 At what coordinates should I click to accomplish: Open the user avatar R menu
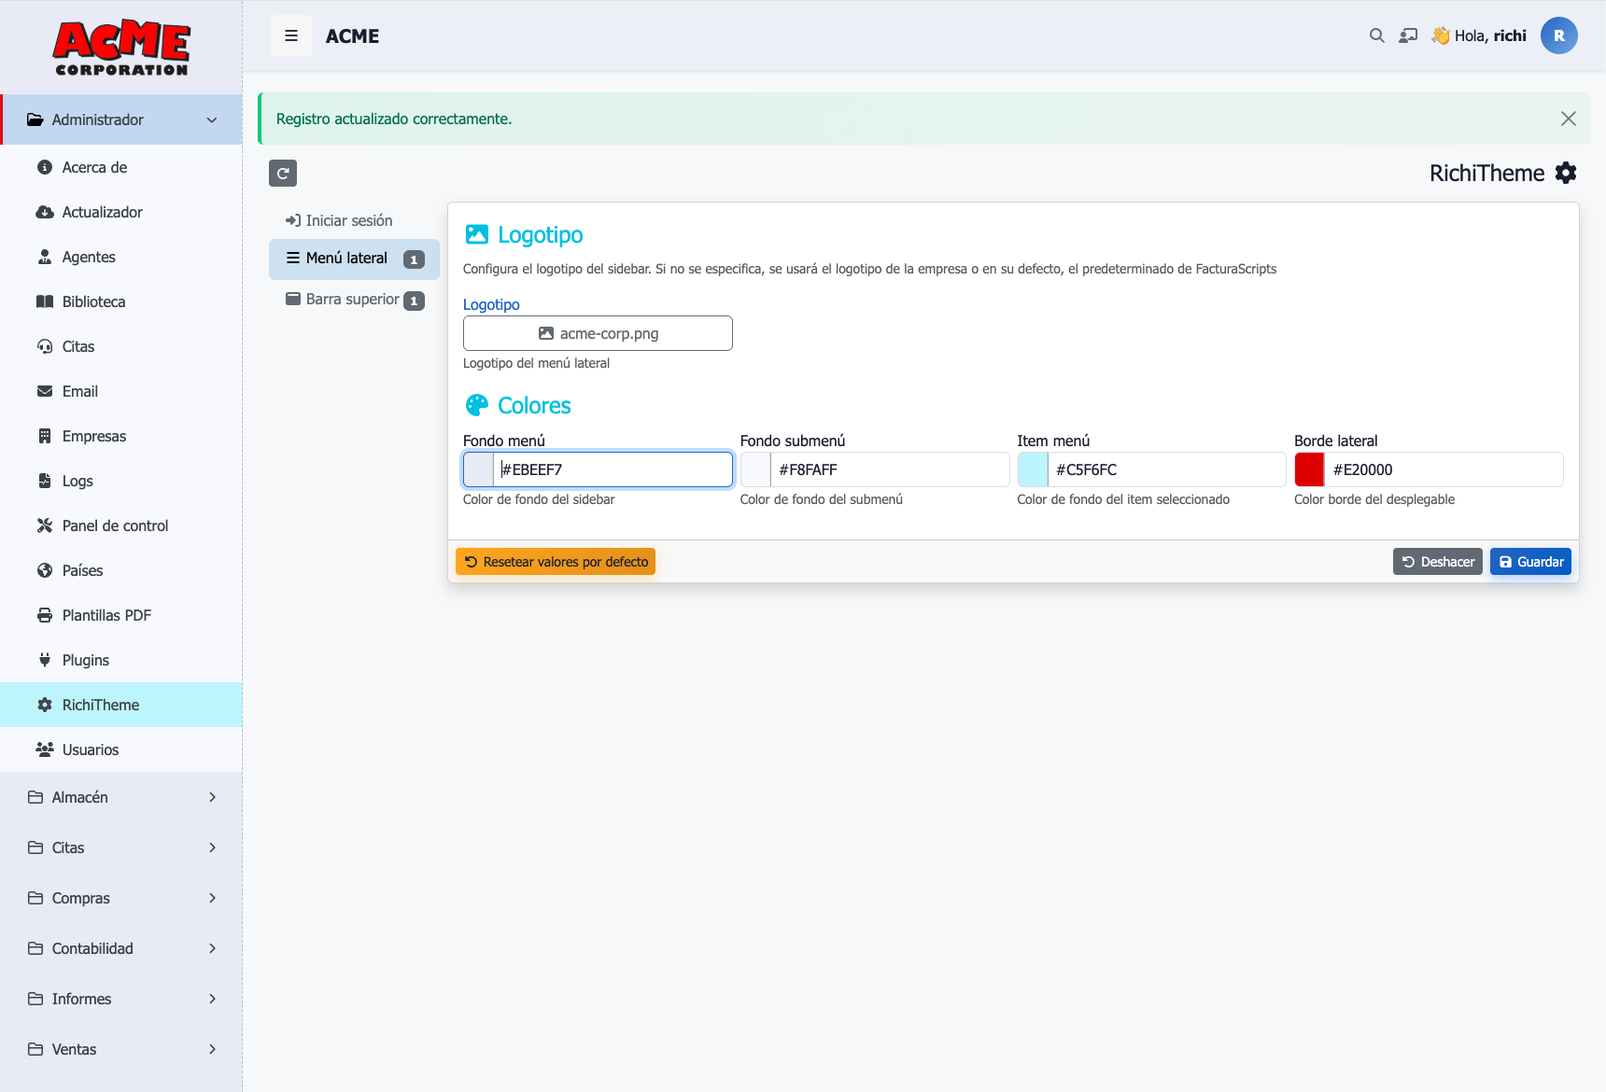coord(1558,35)
